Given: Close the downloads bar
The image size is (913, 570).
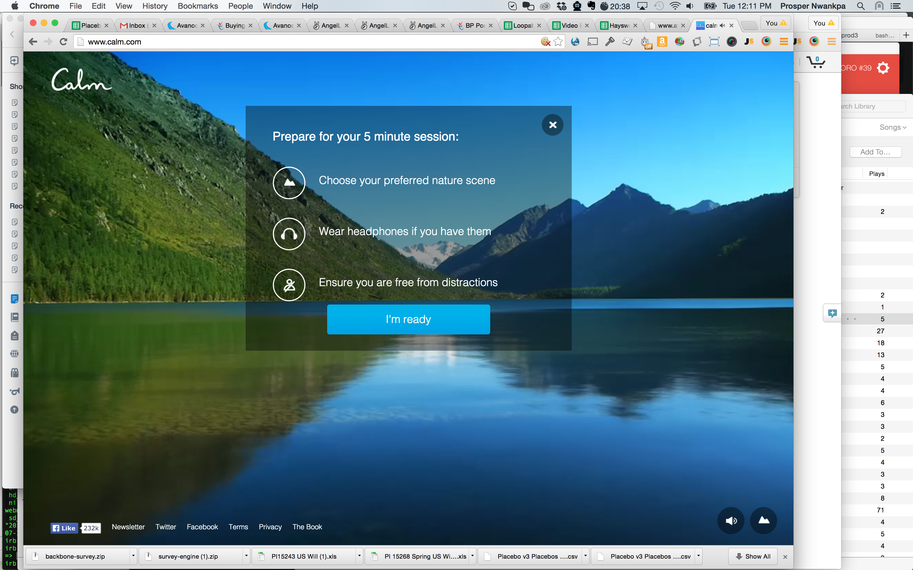Looking at the screenshot, I should pyautogui.click(x=785, y=557).
